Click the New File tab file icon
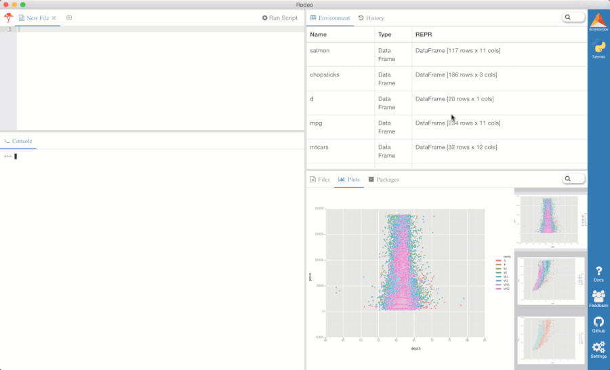Screen dimensions: 610x370 pos(22,18)
